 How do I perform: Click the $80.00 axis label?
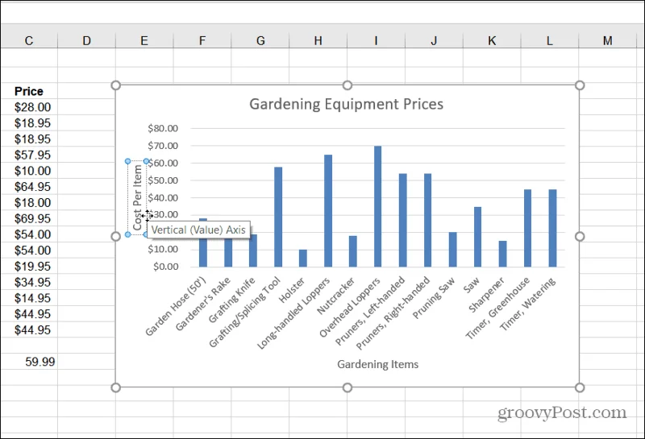163,128
